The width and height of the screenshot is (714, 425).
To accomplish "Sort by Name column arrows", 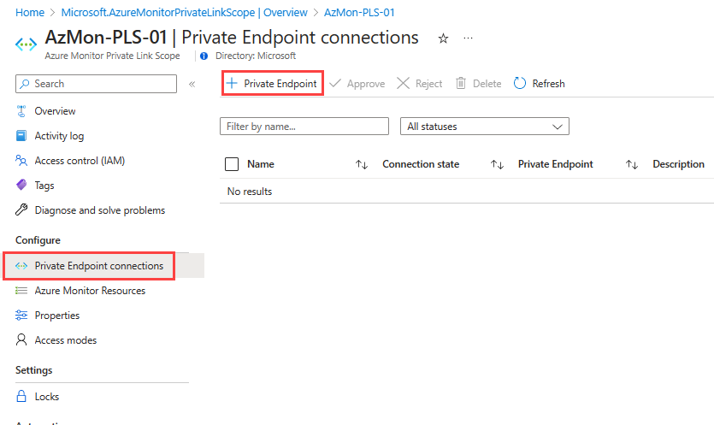I will (x=362, y=164).
